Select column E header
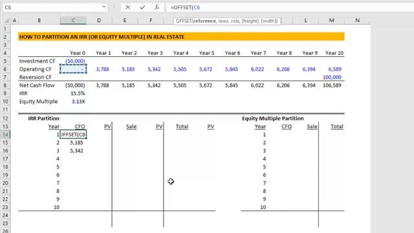 [x=125, y=20]
